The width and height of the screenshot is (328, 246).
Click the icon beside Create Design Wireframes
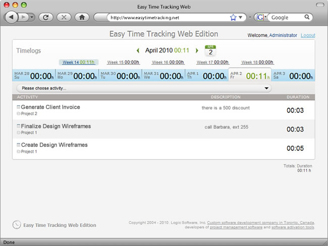click(x=18, y=145)
